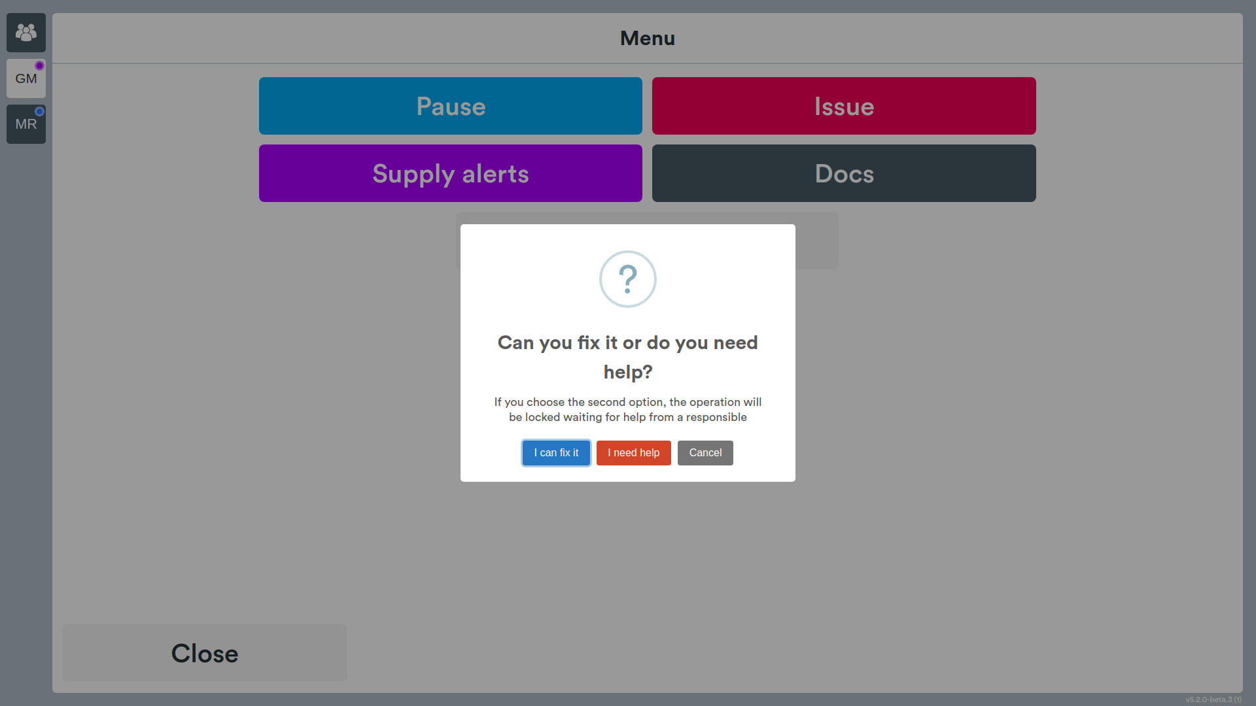Click the Menu title header
Viewport: 1256px width, 706px height.
point(648,38)
